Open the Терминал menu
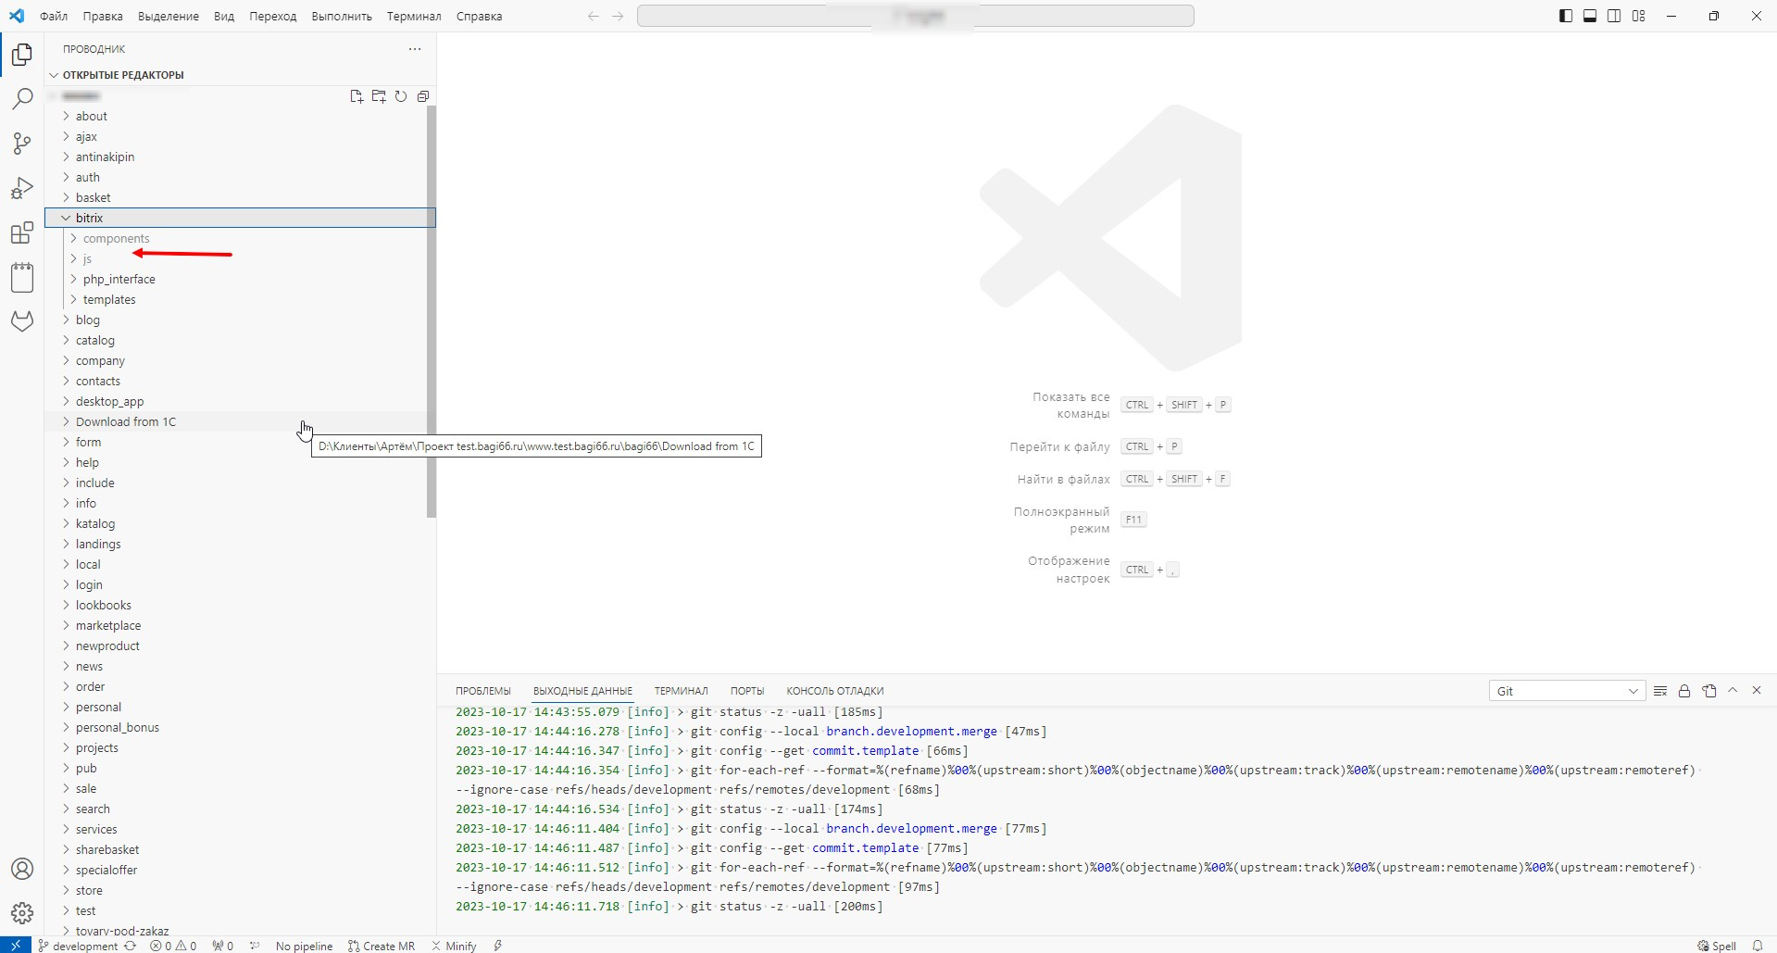 click(x=414, y=17)
